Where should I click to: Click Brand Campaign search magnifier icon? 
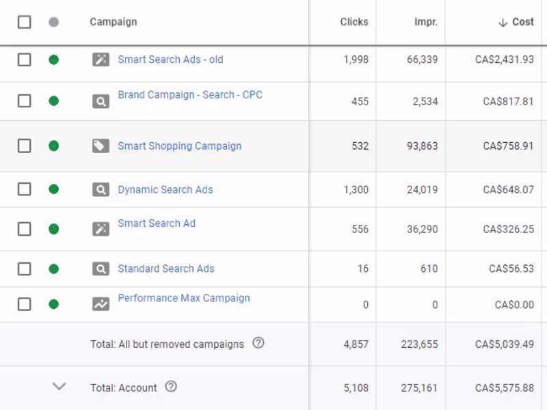101,102
